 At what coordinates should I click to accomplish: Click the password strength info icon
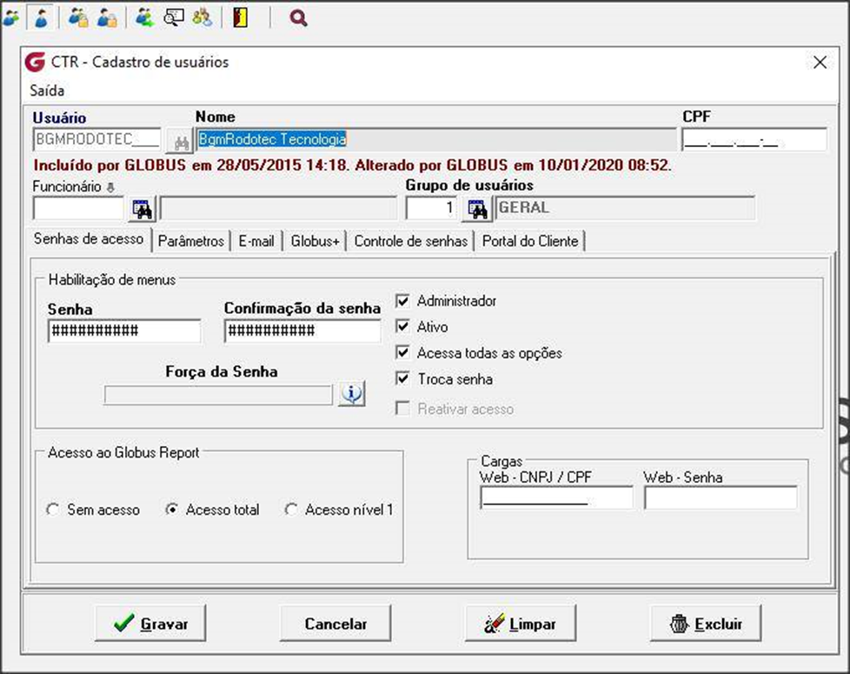click(x=352, y=393)
